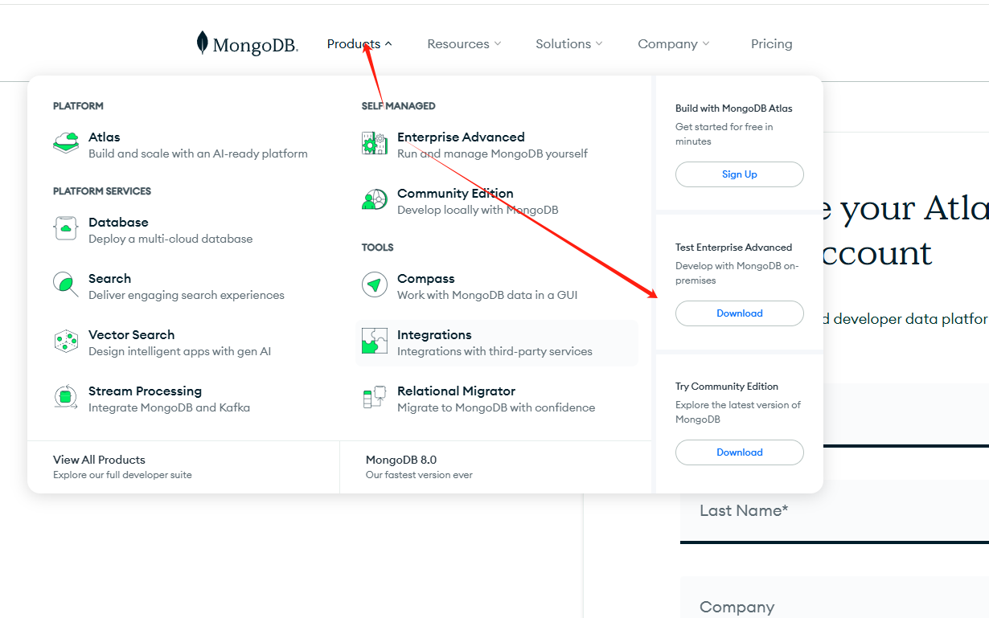Click the Database product icon

[x=66, y=228]
